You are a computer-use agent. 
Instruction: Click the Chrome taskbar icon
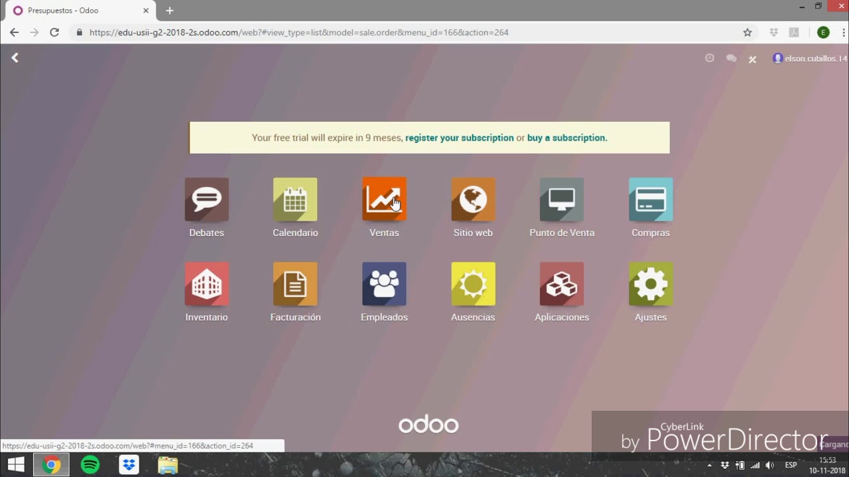pos(51,465)
